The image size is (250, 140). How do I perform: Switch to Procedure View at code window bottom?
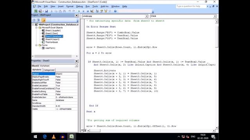click(82, 131)
